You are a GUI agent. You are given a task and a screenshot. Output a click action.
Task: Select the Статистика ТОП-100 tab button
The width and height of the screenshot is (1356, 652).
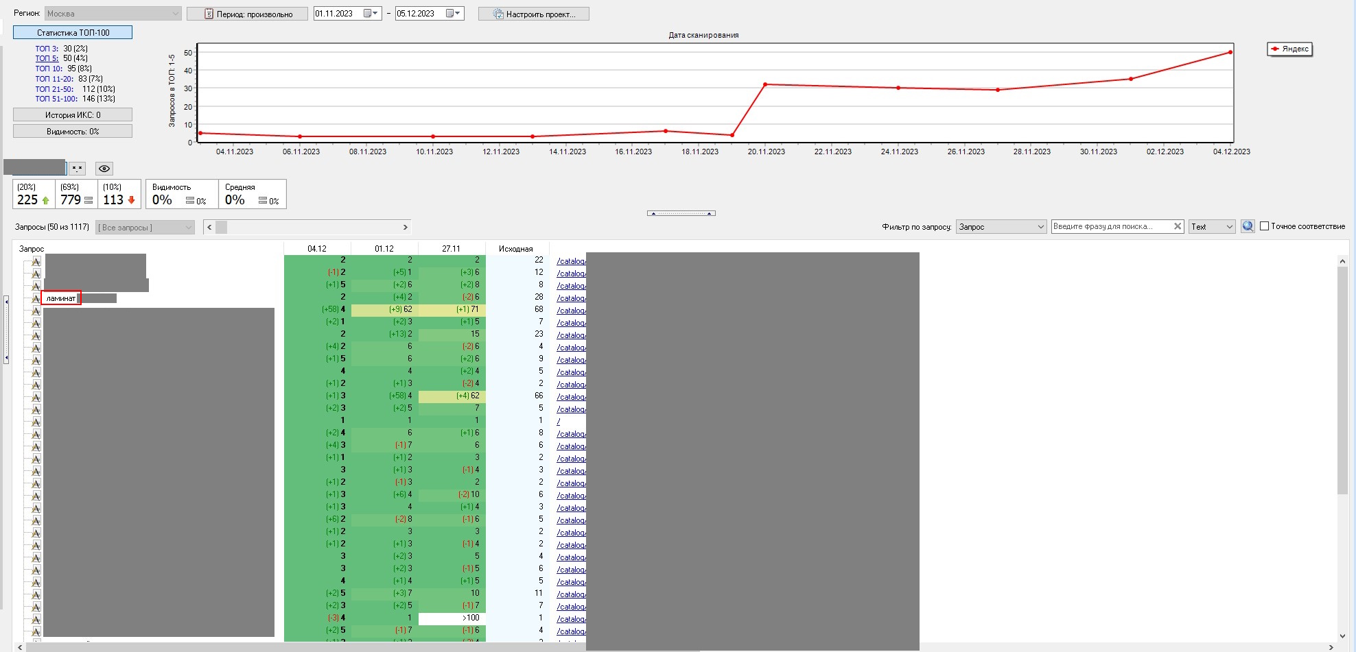pyautogui.click(x=73, y=33)
